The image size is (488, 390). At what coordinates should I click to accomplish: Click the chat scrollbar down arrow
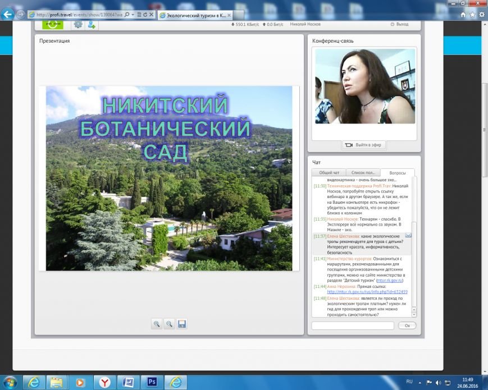pos(414,315)
